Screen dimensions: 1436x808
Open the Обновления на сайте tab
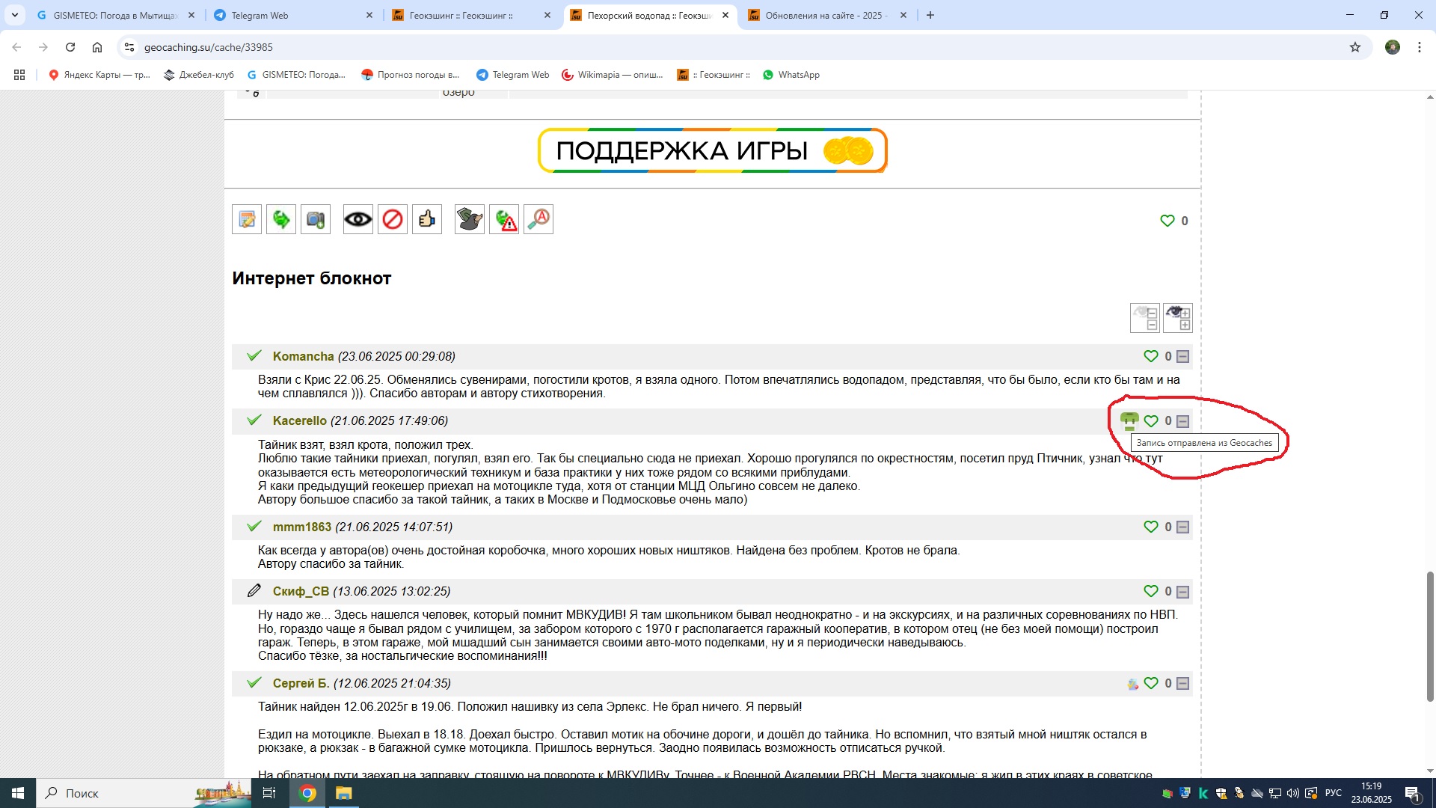(x=823, y=15)
